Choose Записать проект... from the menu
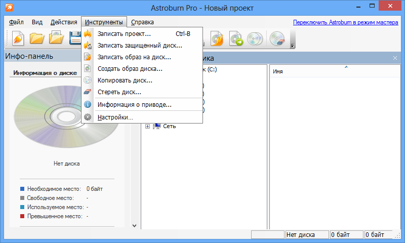 (x=142, y=34)
